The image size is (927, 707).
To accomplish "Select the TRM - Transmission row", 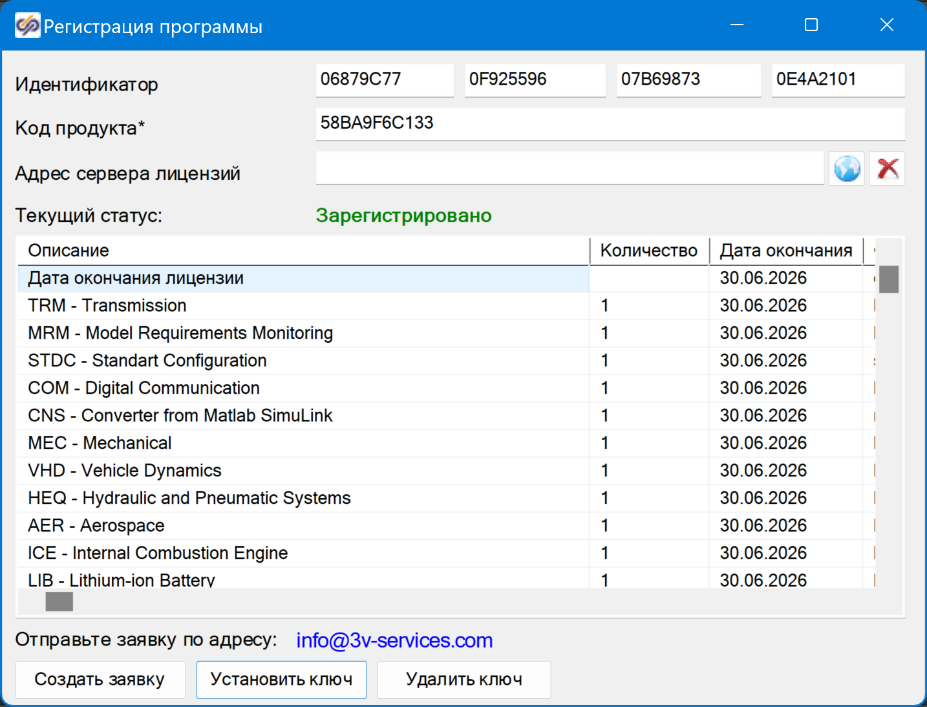I will click(107, 306).
